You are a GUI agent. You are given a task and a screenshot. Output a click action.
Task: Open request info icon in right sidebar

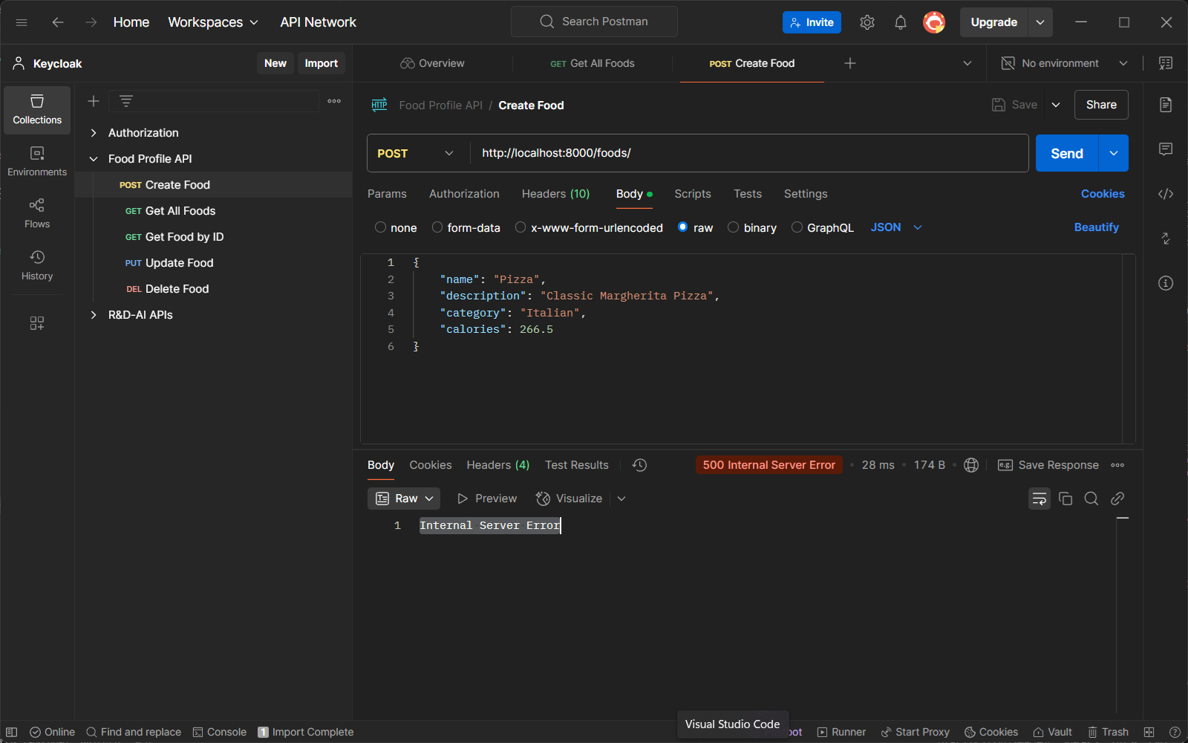coord(1166,283)
